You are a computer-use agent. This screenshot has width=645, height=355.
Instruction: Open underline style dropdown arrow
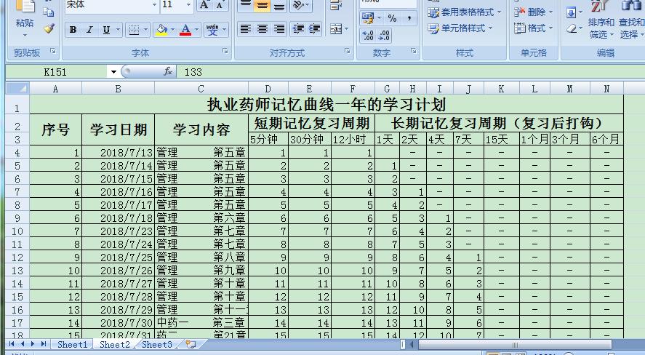[118, 30]
